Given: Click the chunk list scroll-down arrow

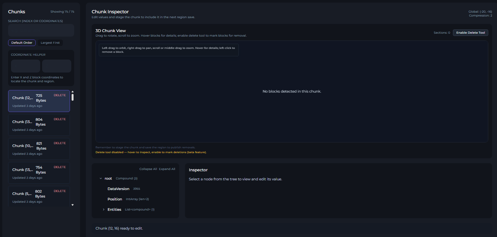Looking at the screenshot, I should coord(73,205).
